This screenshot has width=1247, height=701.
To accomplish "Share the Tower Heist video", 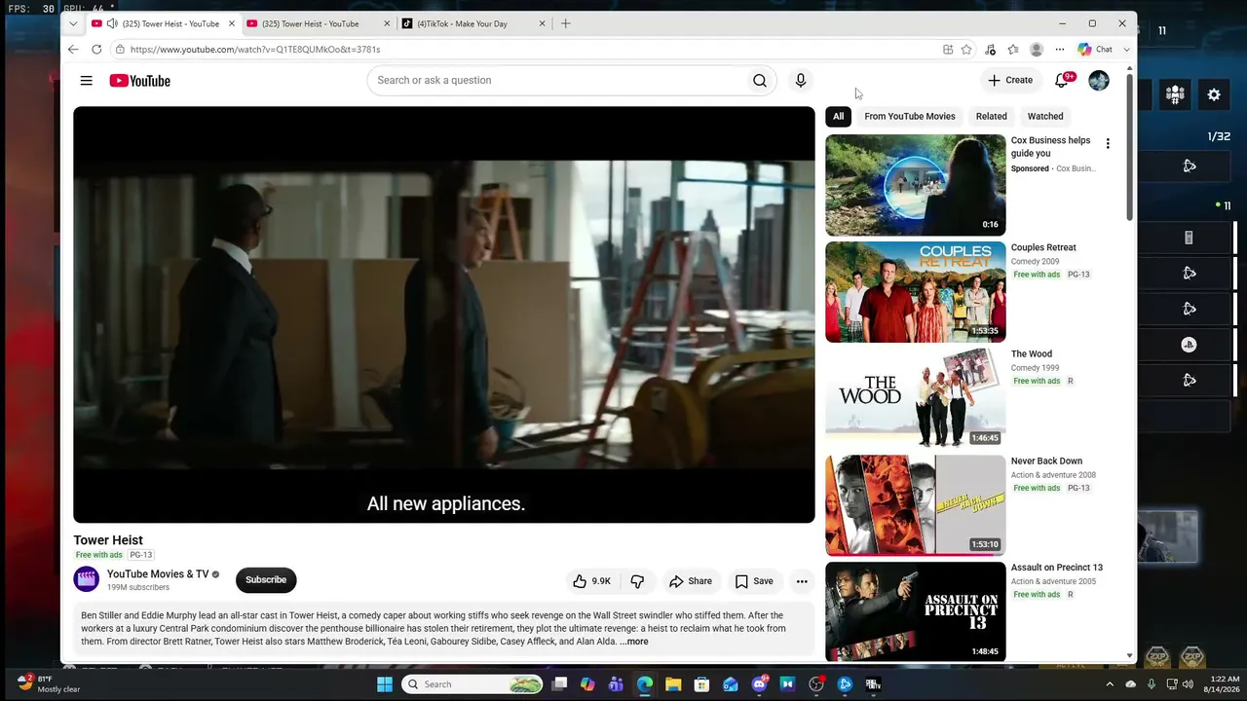I will tap(691, 581).
